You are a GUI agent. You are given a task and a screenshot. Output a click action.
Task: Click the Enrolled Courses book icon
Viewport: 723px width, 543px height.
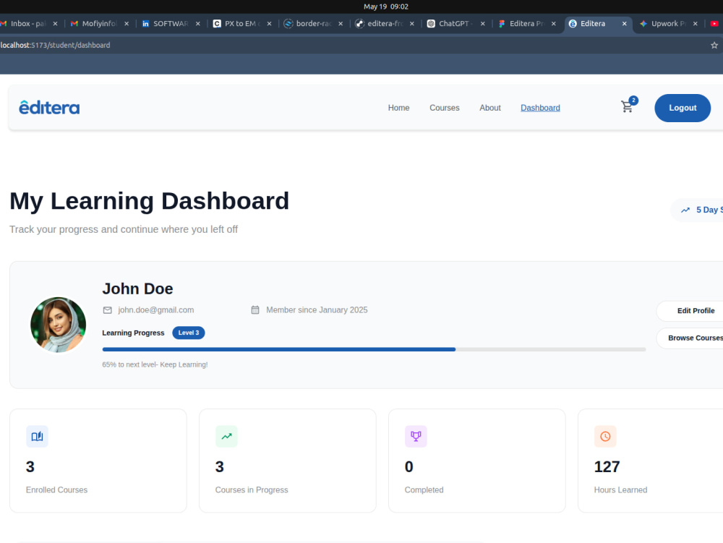click(x=37, y=436)
